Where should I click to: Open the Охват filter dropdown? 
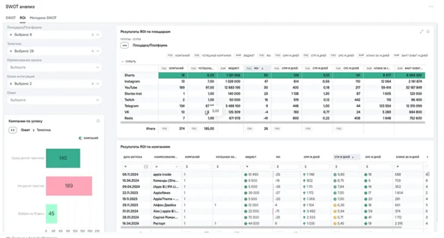click(97, 100)
